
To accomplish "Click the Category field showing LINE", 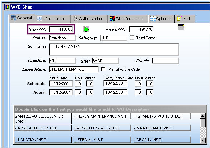I will [114, 38].
